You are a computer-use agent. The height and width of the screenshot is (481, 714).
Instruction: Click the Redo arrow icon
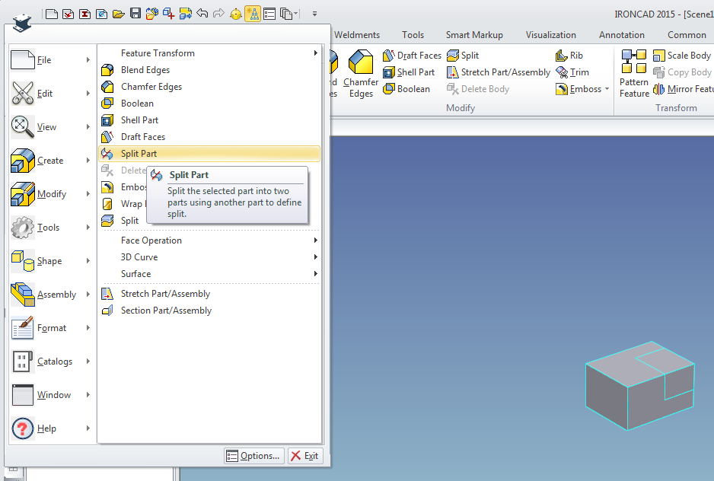pos(219,14)
